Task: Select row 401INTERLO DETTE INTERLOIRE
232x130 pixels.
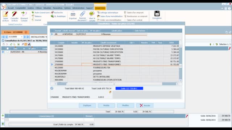Action: click(115, 77)
